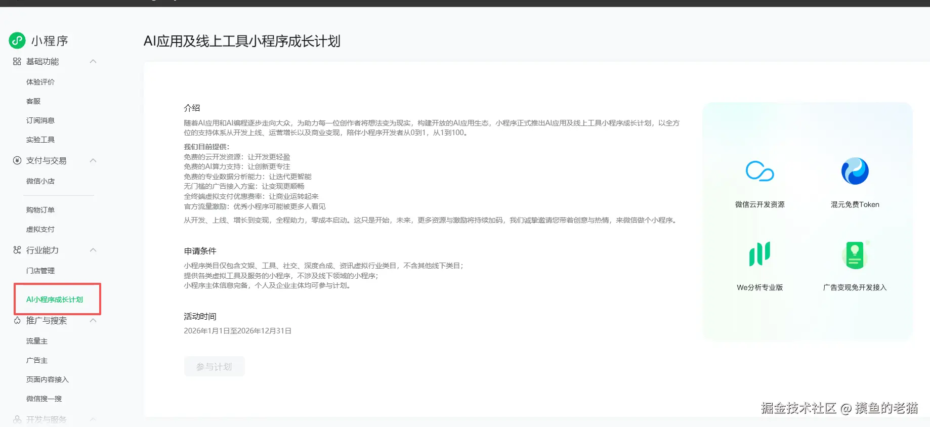The image size is (930, 427).
Task: Click the 混元免费Token blue swirl icon
Action: click(x=855, y=171)
